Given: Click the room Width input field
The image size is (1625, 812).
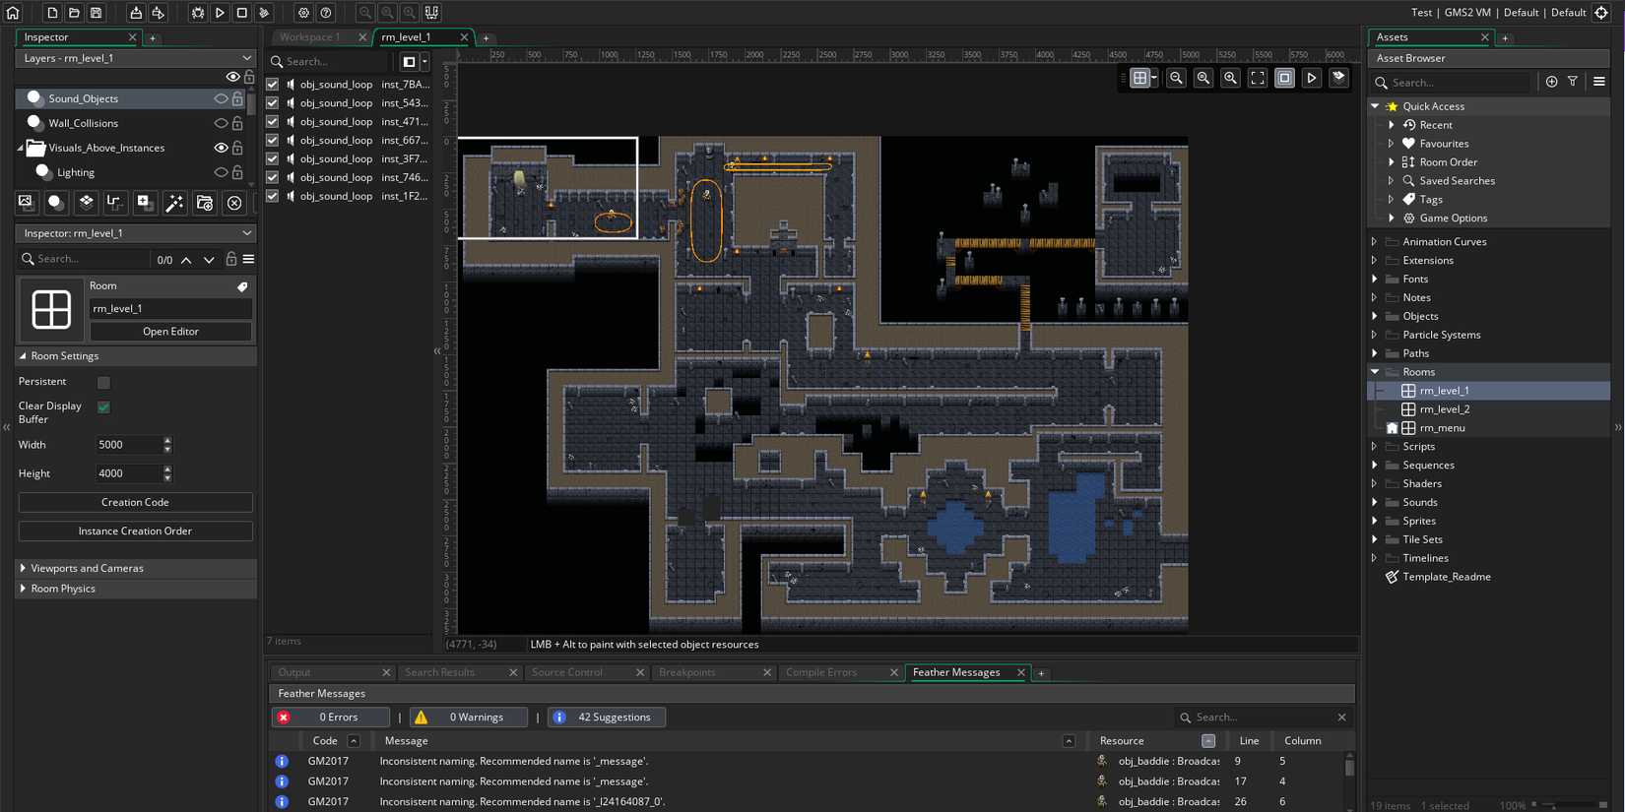Looking at the screenshot, I should 128,445.
